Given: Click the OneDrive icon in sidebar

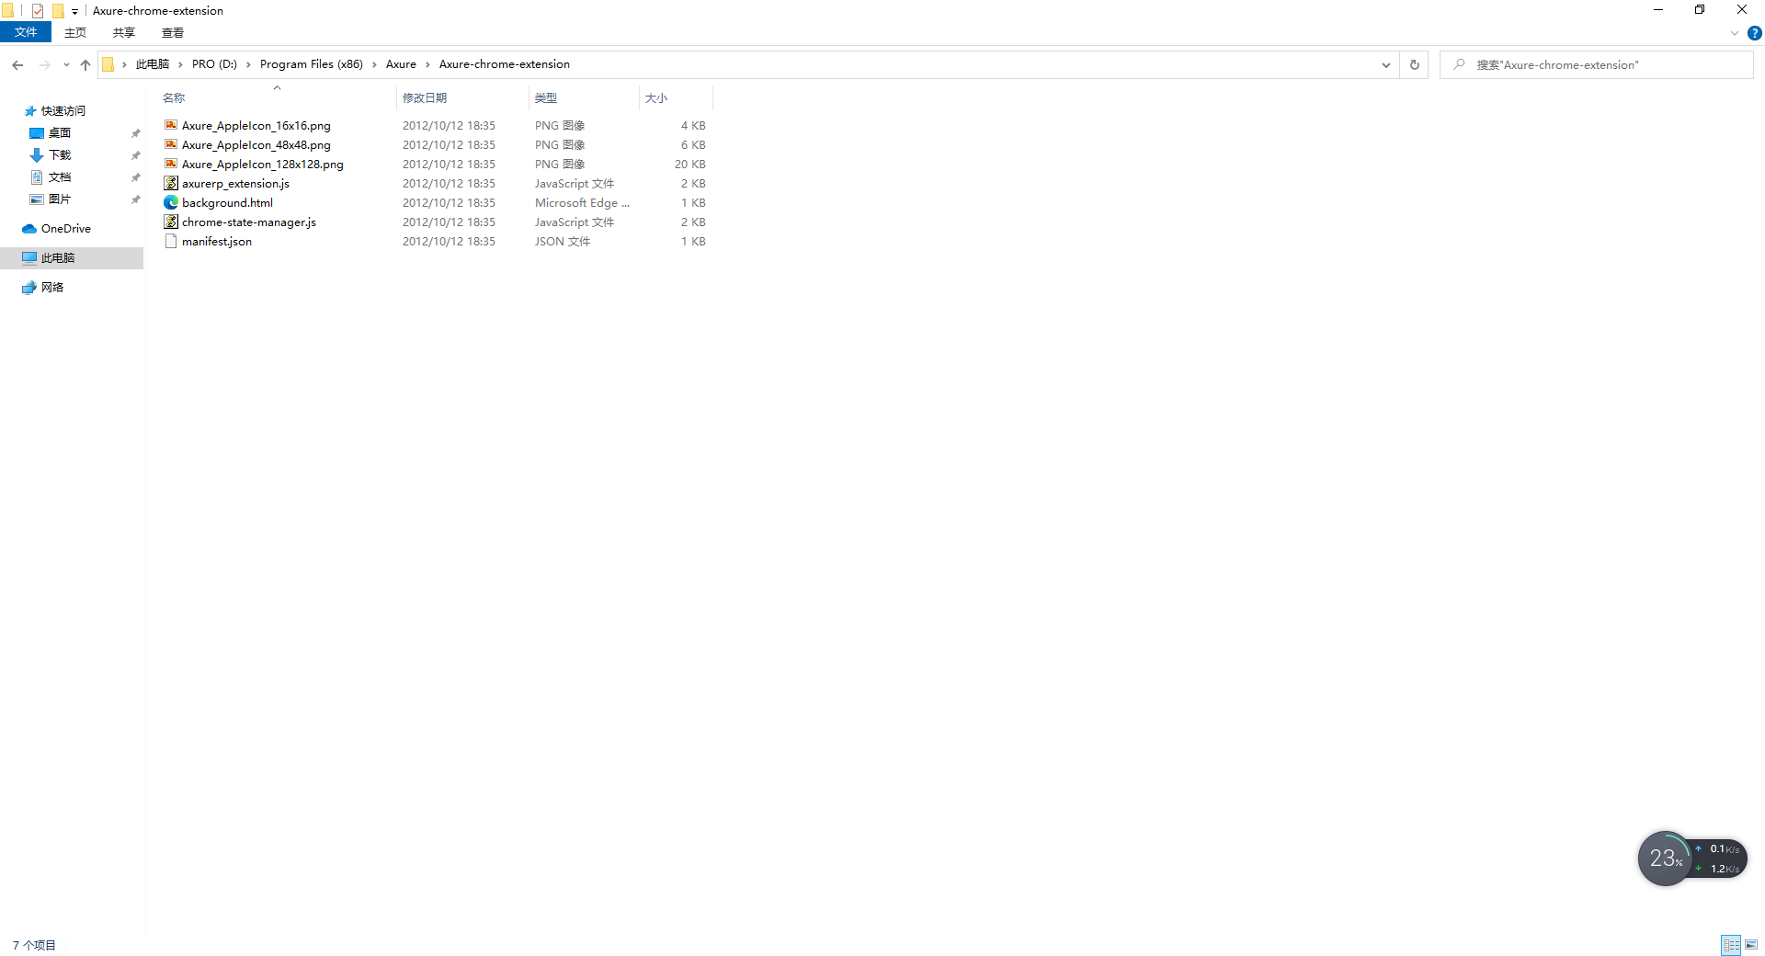Looking at the screenshot, I should [x=28, y=228].
